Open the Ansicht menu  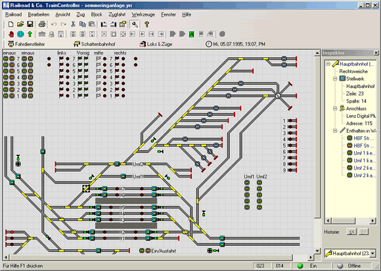click(x=62, y=14)
